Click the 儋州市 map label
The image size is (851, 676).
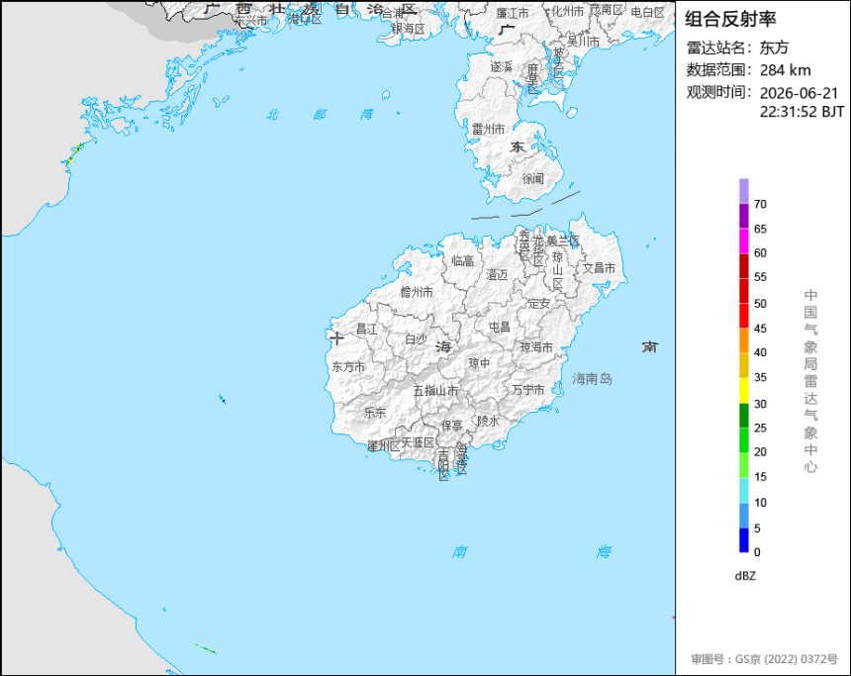(417, 292)
